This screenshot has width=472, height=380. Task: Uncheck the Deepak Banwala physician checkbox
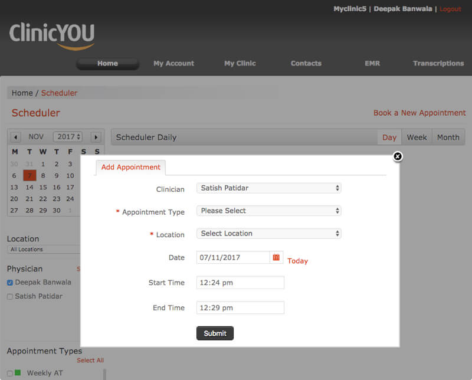10,283
